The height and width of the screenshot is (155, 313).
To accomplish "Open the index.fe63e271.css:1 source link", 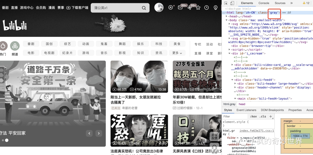I will (257, 131).
